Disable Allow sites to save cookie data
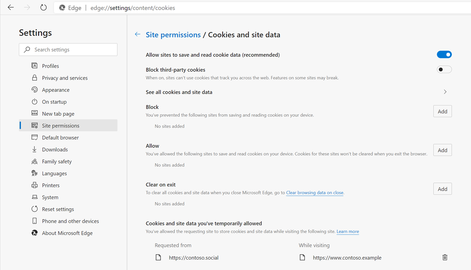 pyautogui.click(x=444, y=54)
